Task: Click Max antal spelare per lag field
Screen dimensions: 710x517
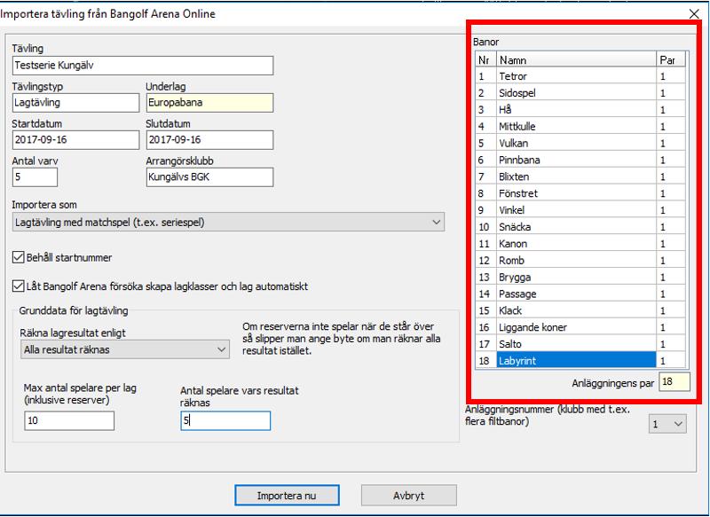Action: (69, 420)
